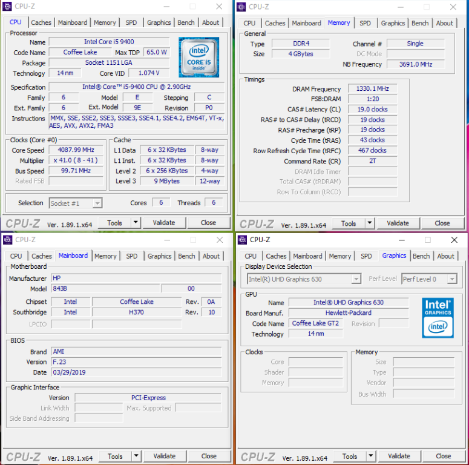469x465 pixels.
Task: Open the Tools dropdown arrow in the Graphics window
Action: tap(370, 456)
